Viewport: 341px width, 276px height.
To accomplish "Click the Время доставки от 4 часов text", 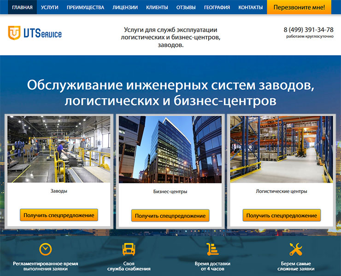I will (x=212, y=266).
